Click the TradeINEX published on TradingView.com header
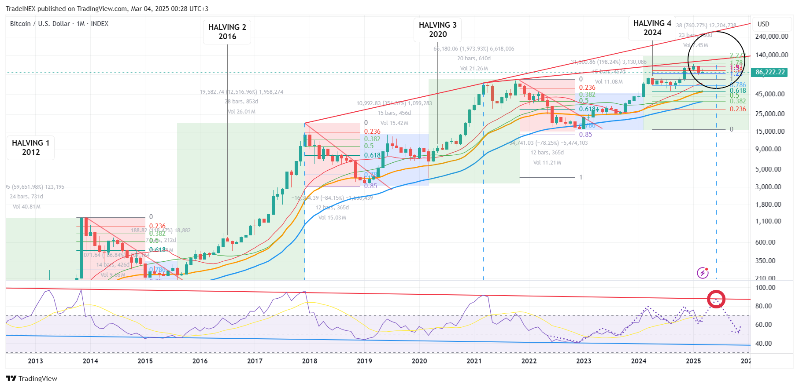The height and width of the screenshot is (388, 799). click(107, 8)
